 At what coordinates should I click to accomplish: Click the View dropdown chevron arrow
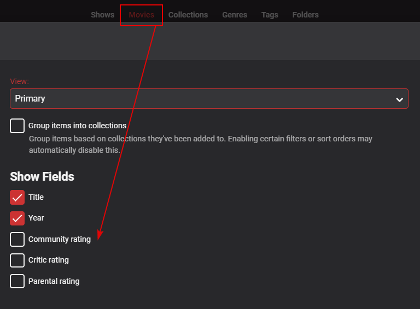(x=399, y=100)
